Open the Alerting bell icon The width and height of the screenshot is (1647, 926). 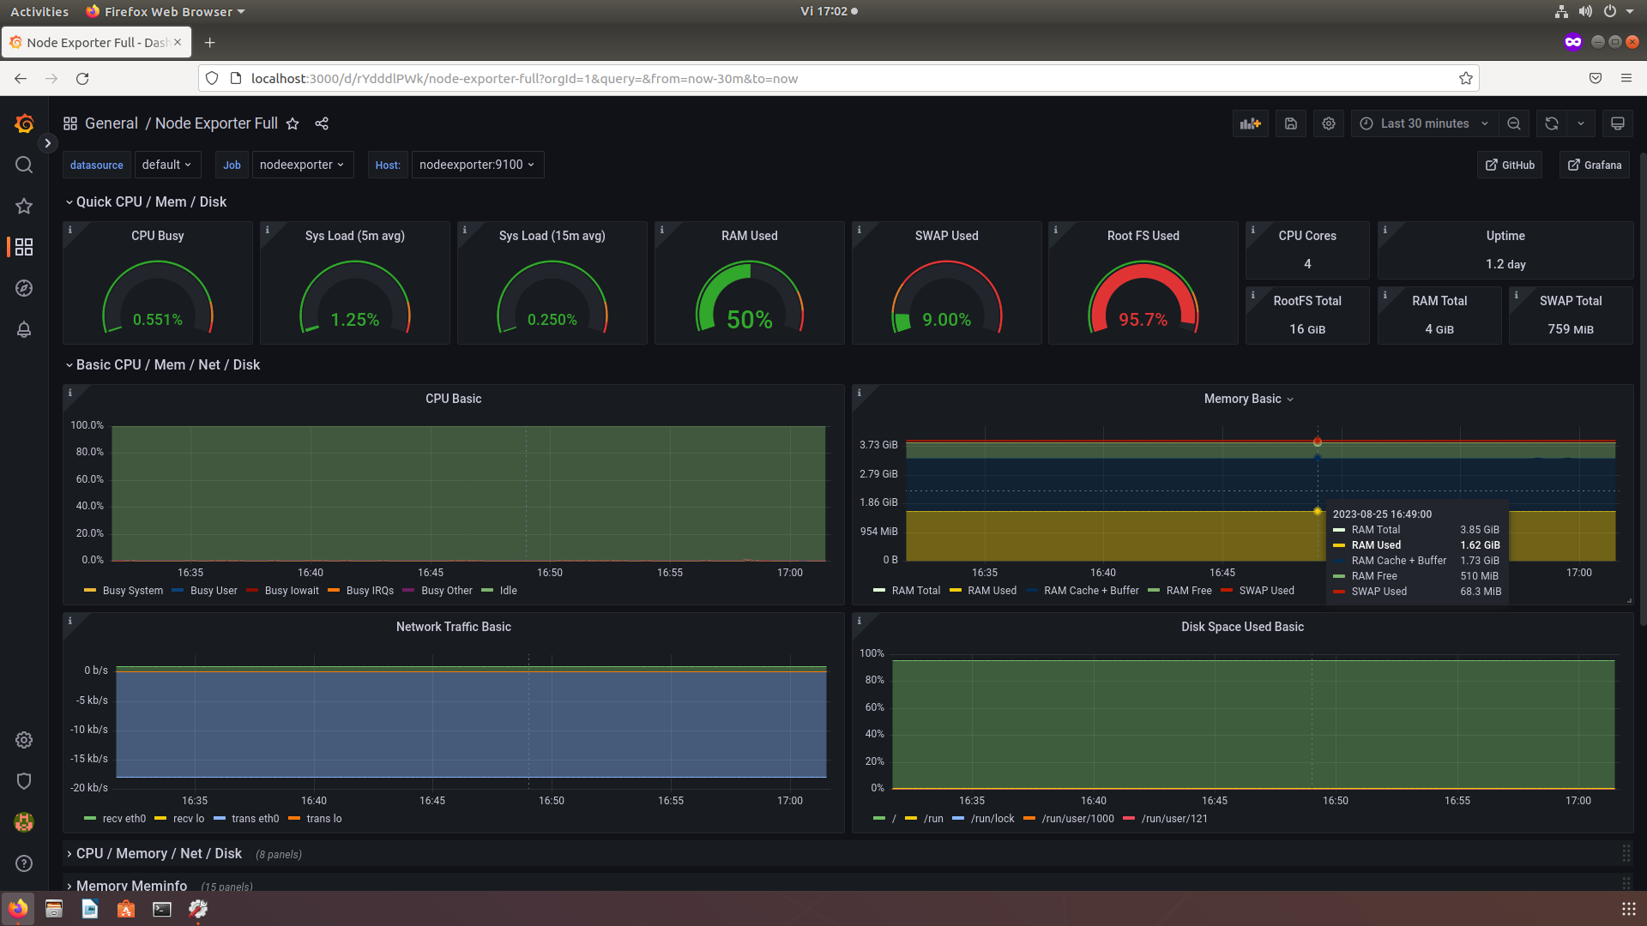pos(23,329)
